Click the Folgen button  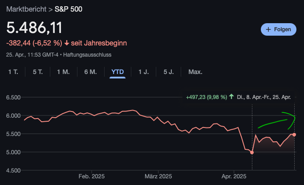click(279, 29)
